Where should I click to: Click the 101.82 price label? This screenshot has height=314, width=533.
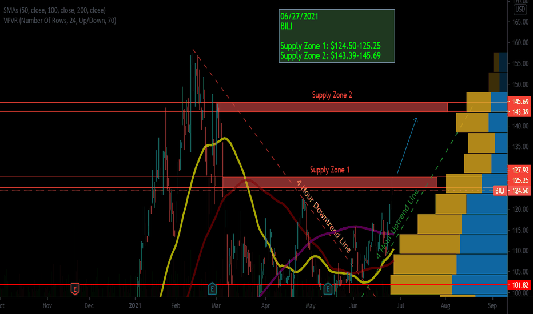520,285
